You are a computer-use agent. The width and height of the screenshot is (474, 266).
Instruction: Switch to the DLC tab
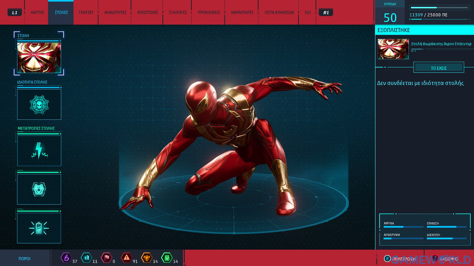308,13
